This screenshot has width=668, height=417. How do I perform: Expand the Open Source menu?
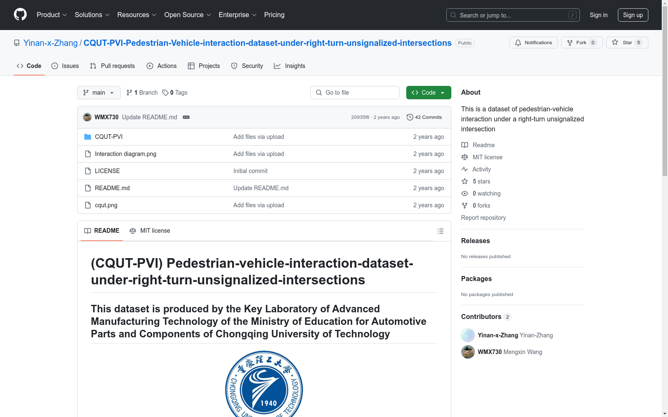click(x=188, y=15)
